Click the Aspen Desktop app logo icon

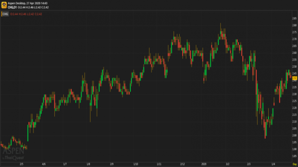4,4
